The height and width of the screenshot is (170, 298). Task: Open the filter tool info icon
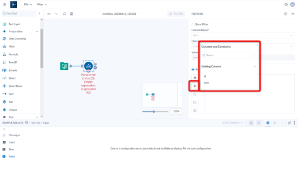point(285,14)
